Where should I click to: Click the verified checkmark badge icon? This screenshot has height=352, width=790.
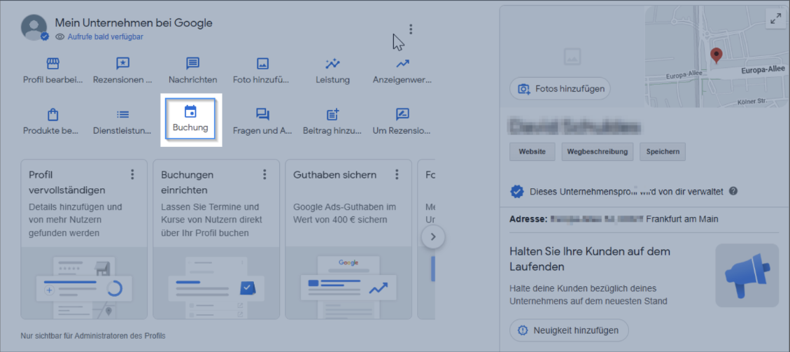516,191
